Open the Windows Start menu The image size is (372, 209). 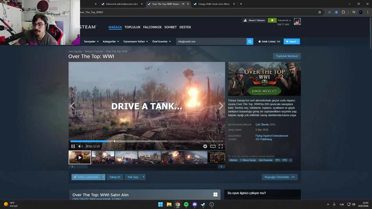point(160,204)
